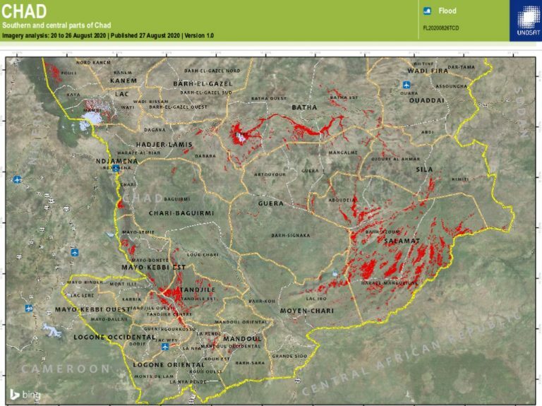Click the airport icon in Niger, west of Ndjamena
Viewport: 542px width, 406px height.
pos(17,179)
